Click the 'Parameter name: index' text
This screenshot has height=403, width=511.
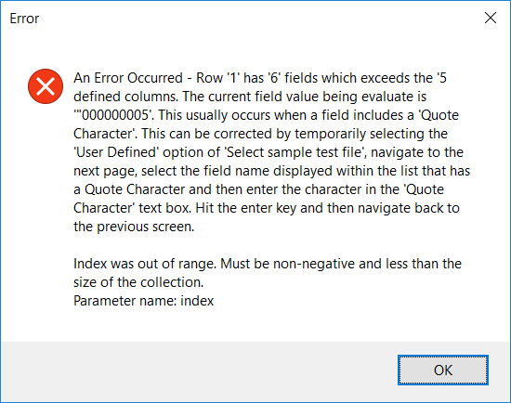[x=143, y=301]
